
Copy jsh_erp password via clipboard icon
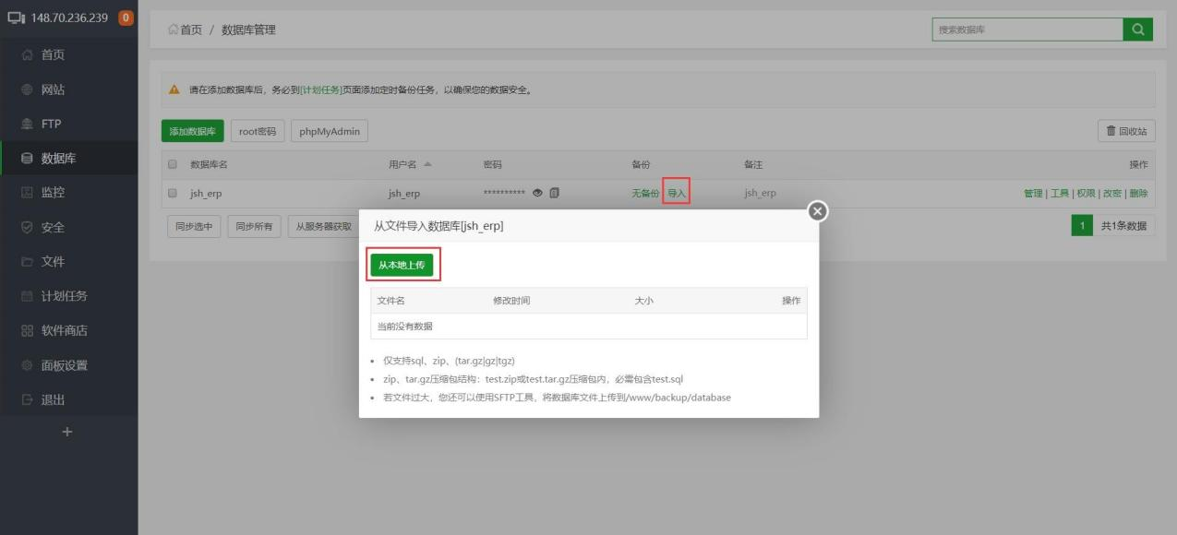(x=554, y=193)
